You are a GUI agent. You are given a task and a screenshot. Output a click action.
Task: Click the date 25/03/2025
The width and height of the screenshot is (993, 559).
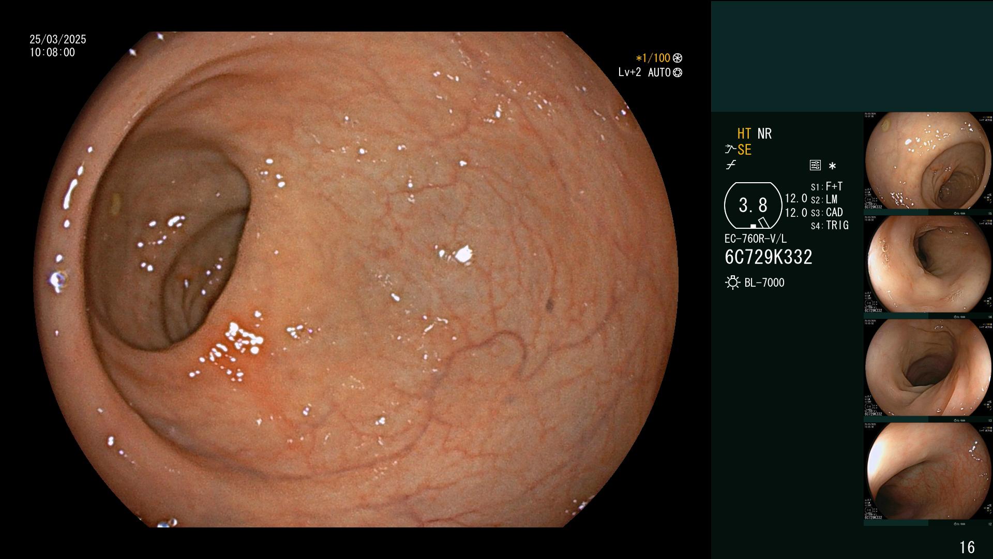click(x=58, y=39)
